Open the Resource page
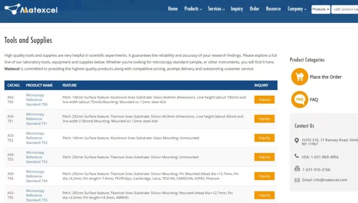This screenshot has width=358, height=203. point(273,8)
